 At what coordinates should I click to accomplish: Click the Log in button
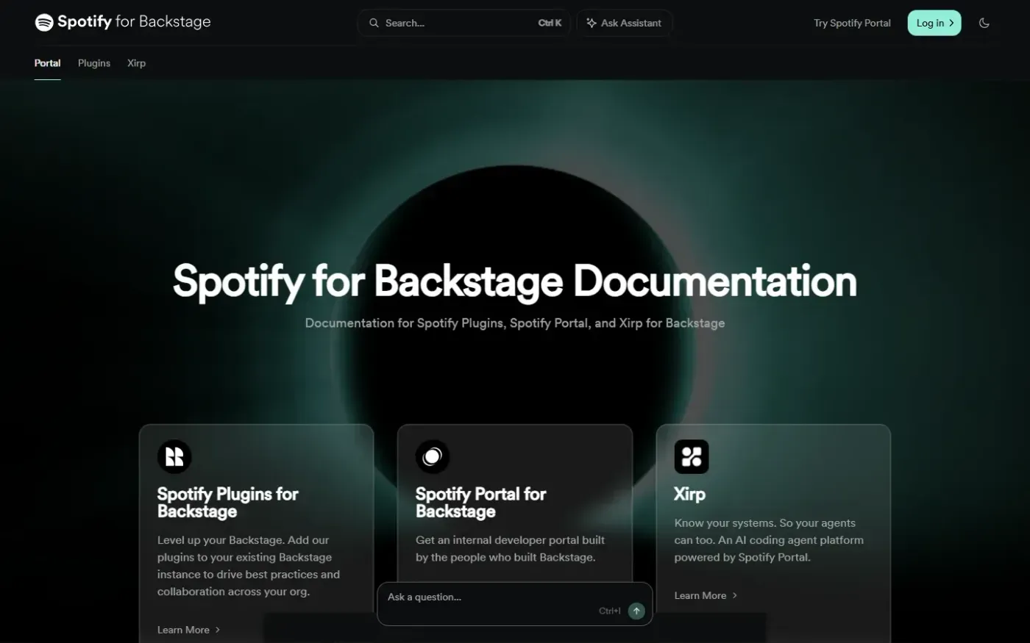point(934,23)
